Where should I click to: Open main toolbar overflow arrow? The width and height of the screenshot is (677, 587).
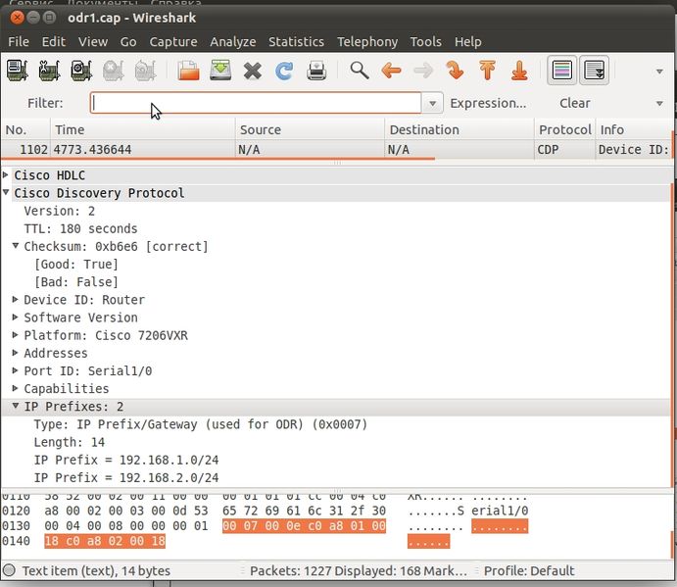point(659,72)
